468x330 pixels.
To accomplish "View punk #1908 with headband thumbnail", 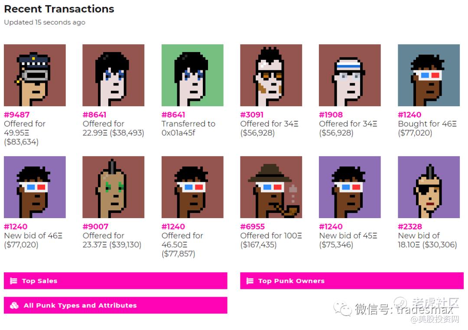I will click(350, 75).
